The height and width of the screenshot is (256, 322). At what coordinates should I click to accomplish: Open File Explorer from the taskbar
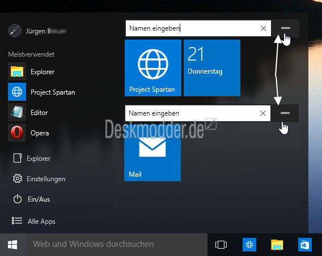[x=277, y=245]
